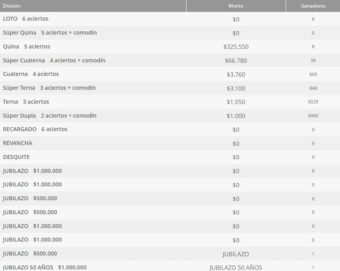Select the 6065 winners value
The image size is (340, 271).
tap(313, 116)
